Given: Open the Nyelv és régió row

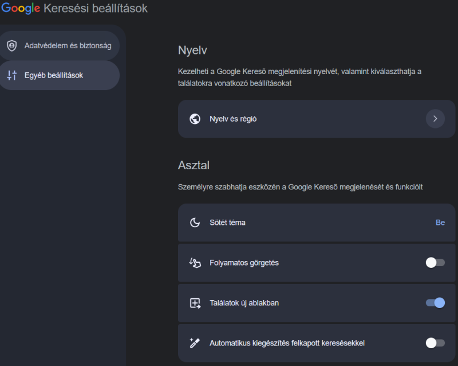Looking at the screenshot, I should pyautogui.click(x=317, y=119).
